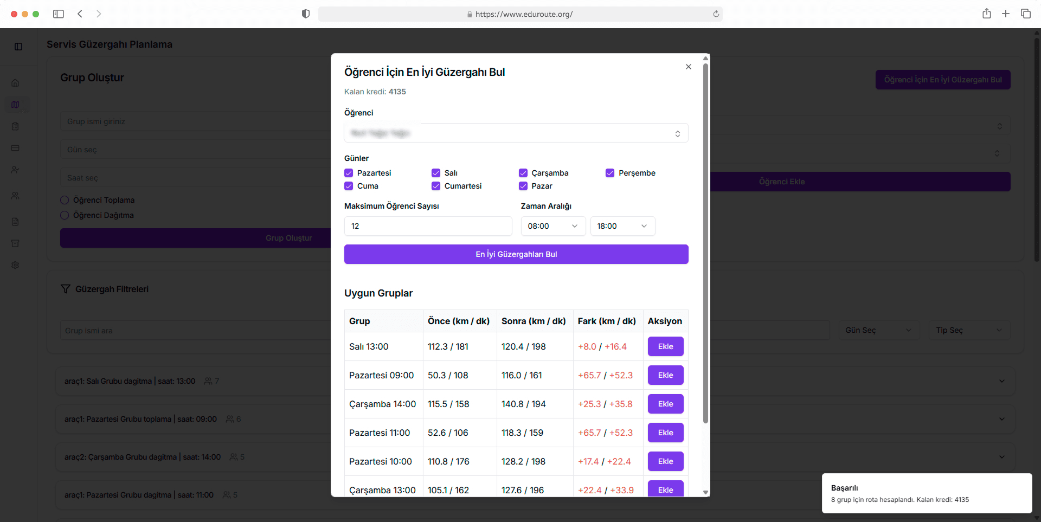Click the Grup ismi ara search field
The width and height of the screenshot is (1041, 522).
click(x=195, y=330)
